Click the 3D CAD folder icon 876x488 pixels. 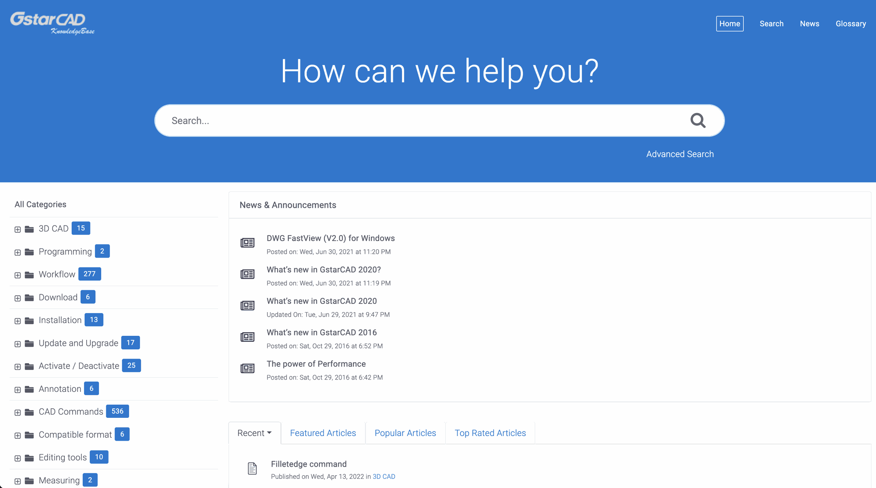click(29, 229)
